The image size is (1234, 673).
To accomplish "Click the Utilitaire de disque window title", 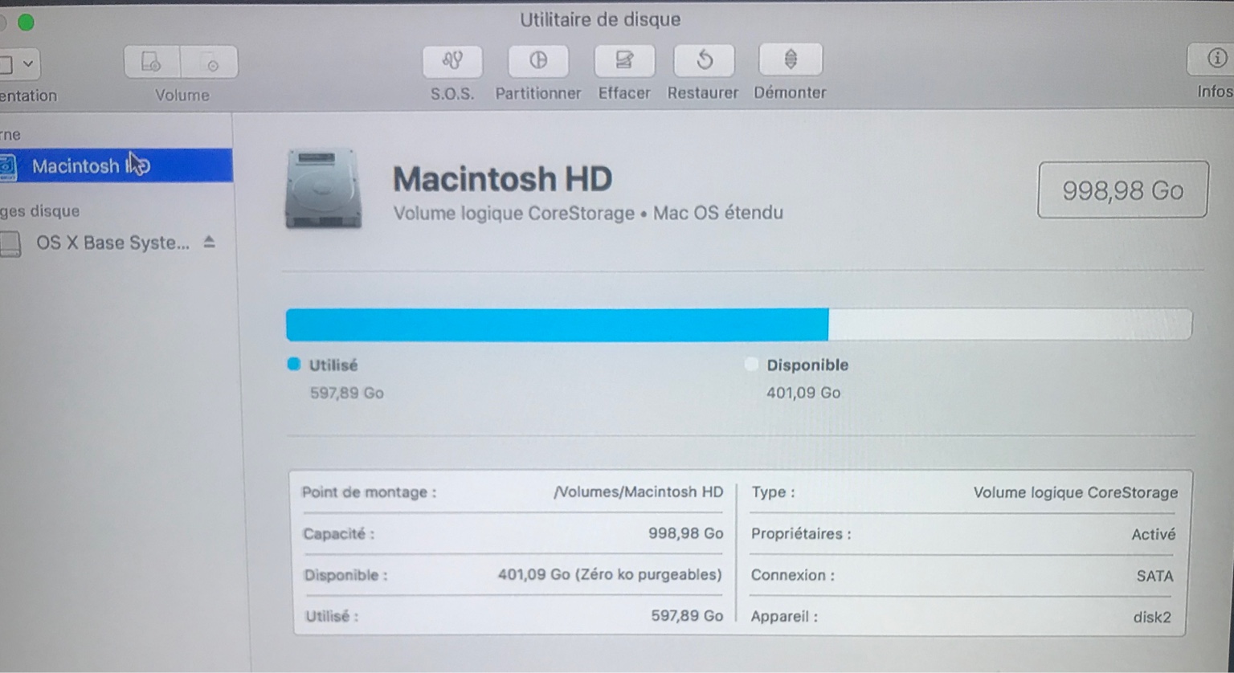I will [x=600, y=19].
